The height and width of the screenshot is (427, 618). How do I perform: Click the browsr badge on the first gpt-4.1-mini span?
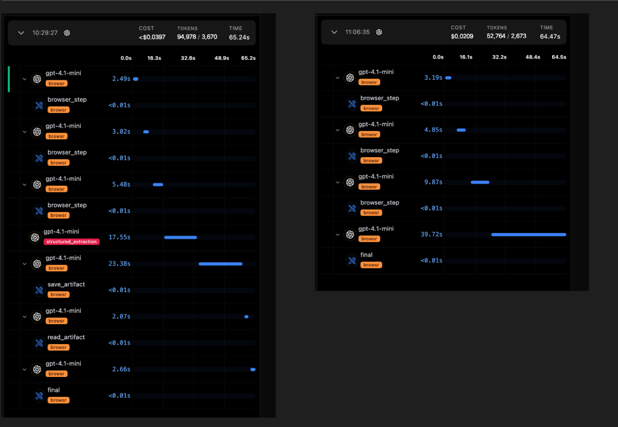(x=56, y=83)
